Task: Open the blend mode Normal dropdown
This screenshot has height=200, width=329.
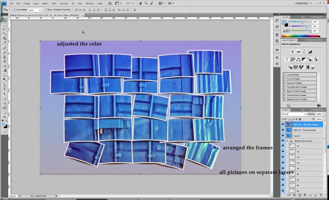Action: click(x=293, y=114)
